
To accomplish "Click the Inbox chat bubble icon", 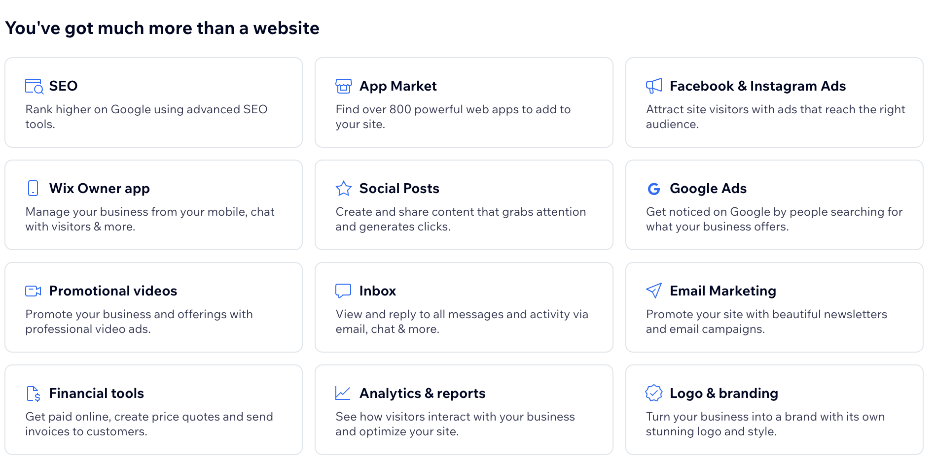I will (343, 291).
